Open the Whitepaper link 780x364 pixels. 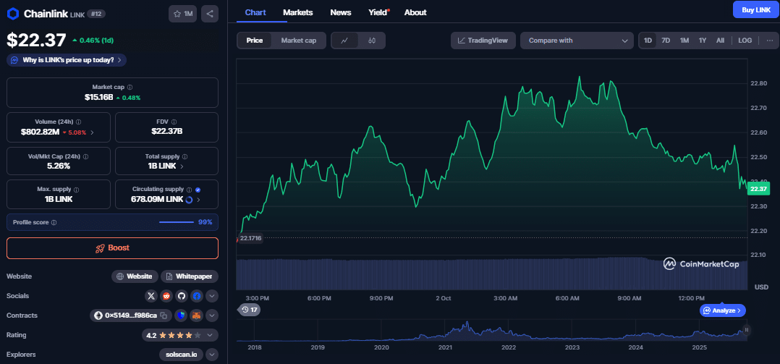[x=190, y=276]
